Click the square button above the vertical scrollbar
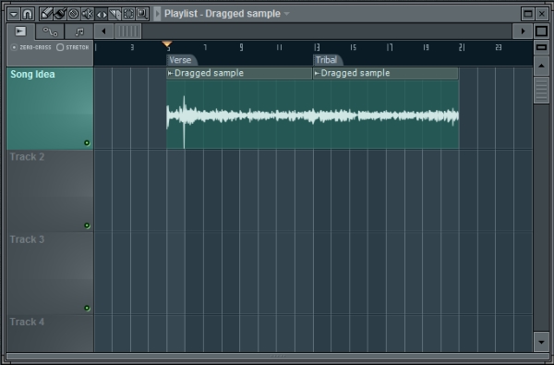 coord(541,31)
